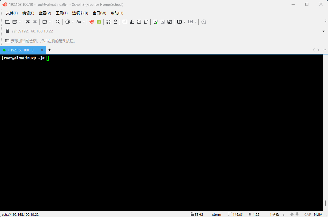This screenshot has height=217, width=328.
Task: Click xterm in the status bar
Action: point(216,215)
